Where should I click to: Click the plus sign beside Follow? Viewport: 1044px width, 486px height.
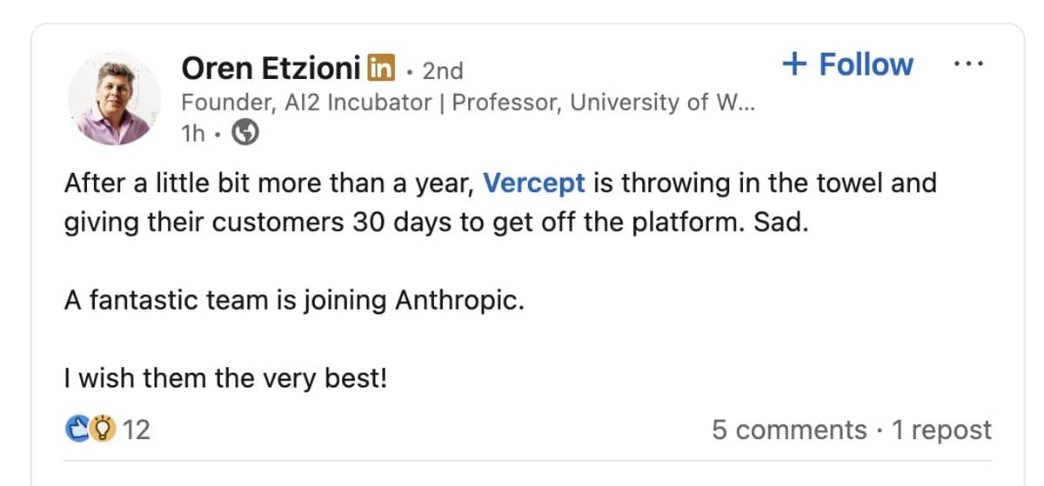pyautogui.click(x=794, y=64)
